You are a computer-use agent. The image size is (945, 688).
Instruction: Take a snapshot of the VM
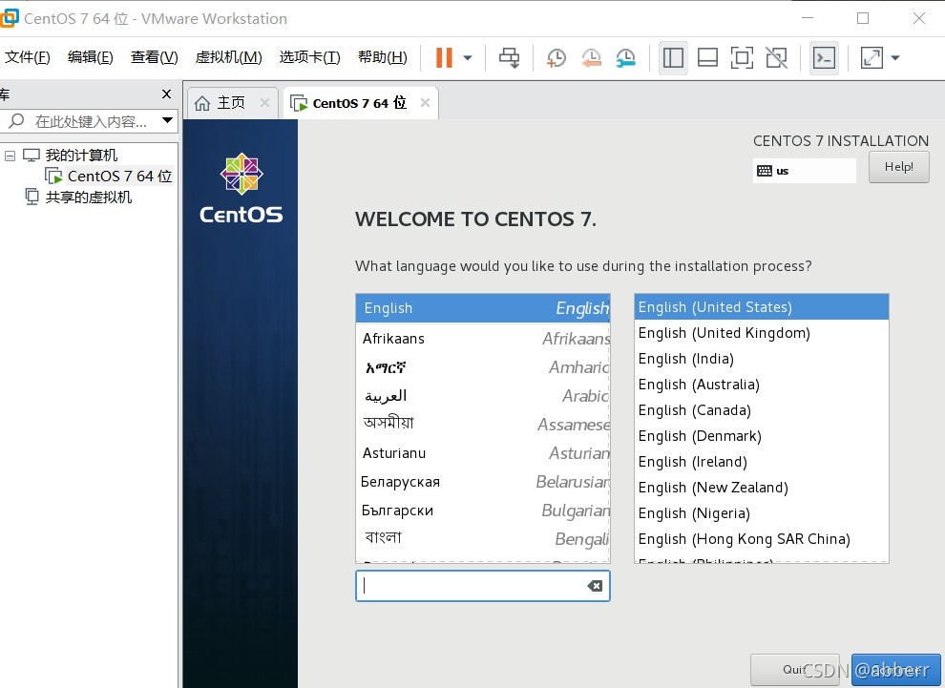pos(556,58)
